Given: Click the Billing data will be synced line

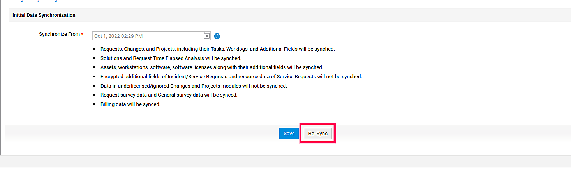Looking at the screenshot, I should pos(130,104).
